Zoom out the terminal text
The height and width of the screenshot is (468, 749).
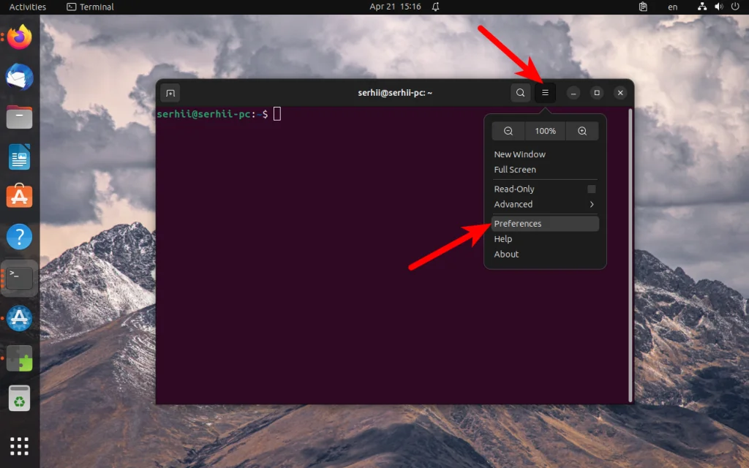(x=508, y=131)
